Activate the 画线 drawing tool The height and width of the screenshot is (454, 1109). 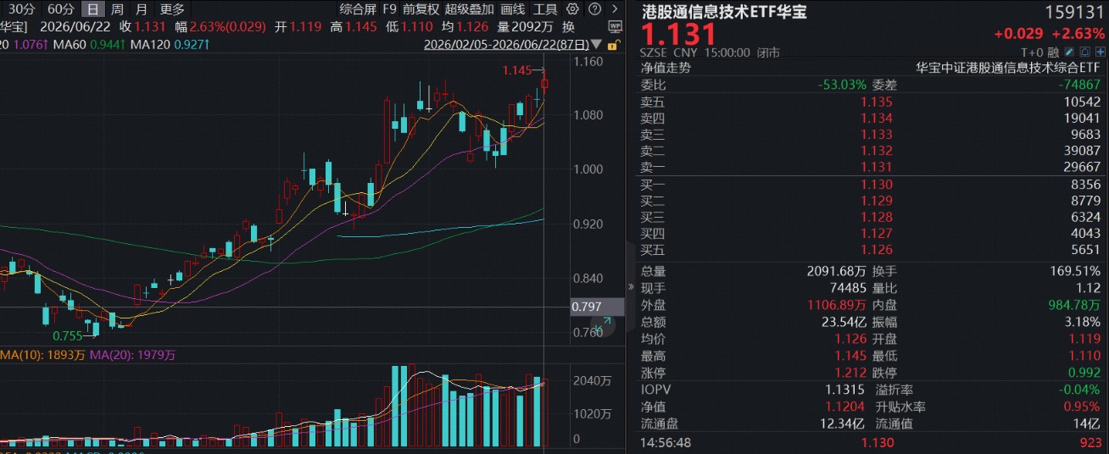tap(513, 9)
